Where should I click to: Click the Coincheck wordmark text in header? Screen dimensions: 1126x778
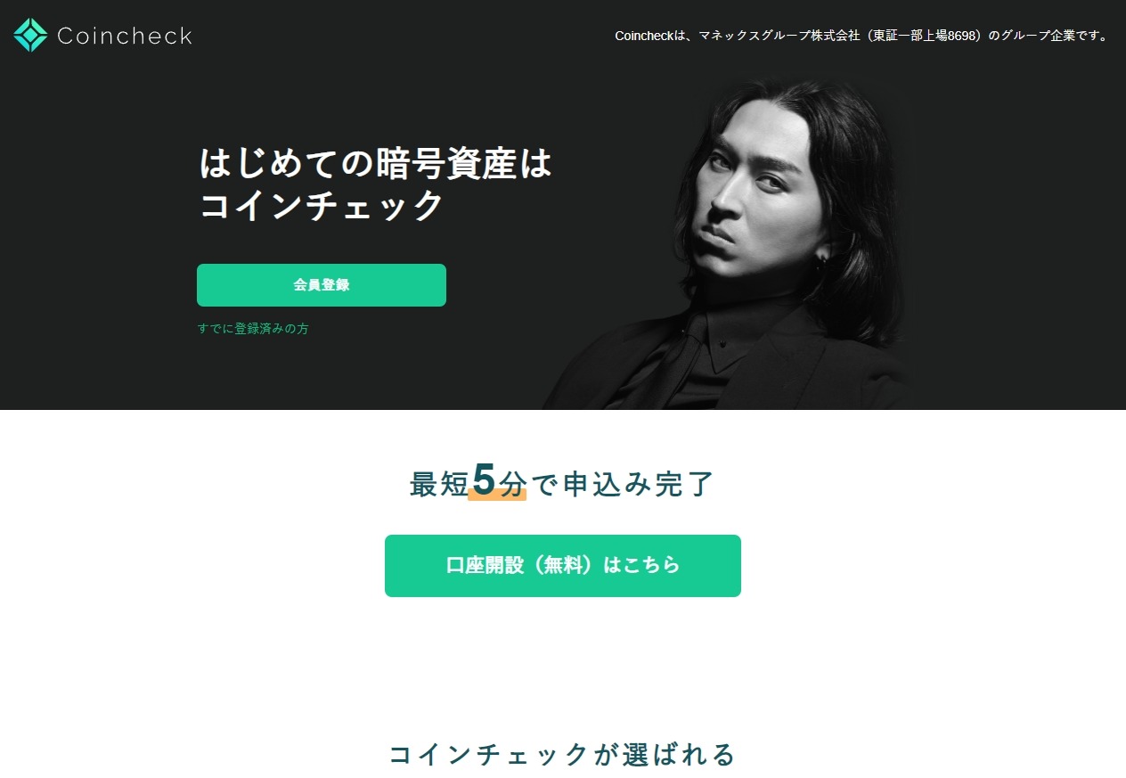(x=125, y=36)
